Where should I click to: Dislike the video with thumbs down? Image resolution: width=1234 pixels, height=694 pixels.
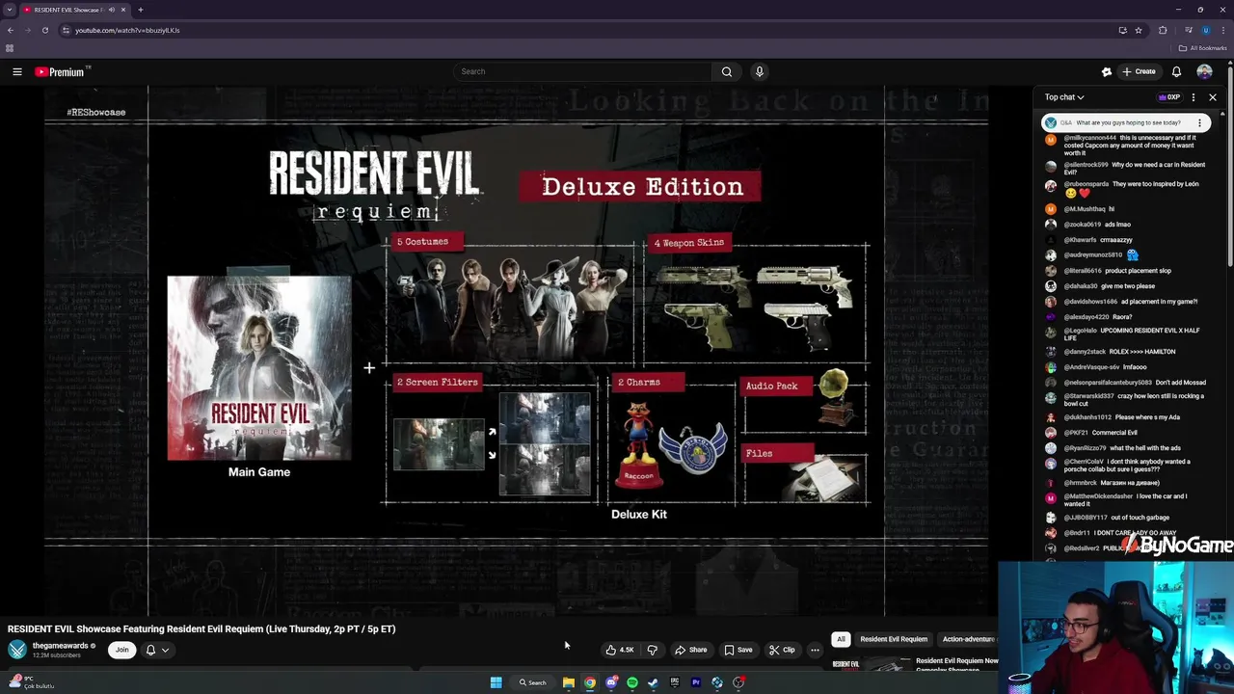pos(652,650)
